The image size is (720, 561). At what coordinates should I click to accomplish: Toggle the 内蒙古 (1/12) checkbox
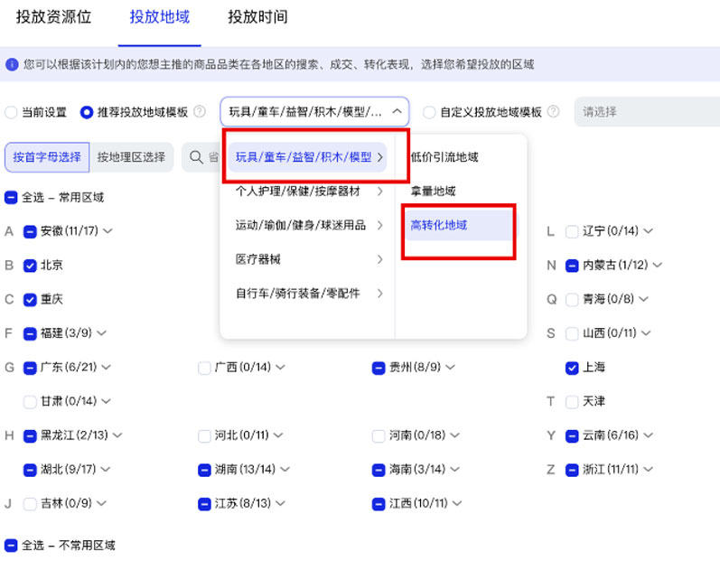(x=572, y=266)
